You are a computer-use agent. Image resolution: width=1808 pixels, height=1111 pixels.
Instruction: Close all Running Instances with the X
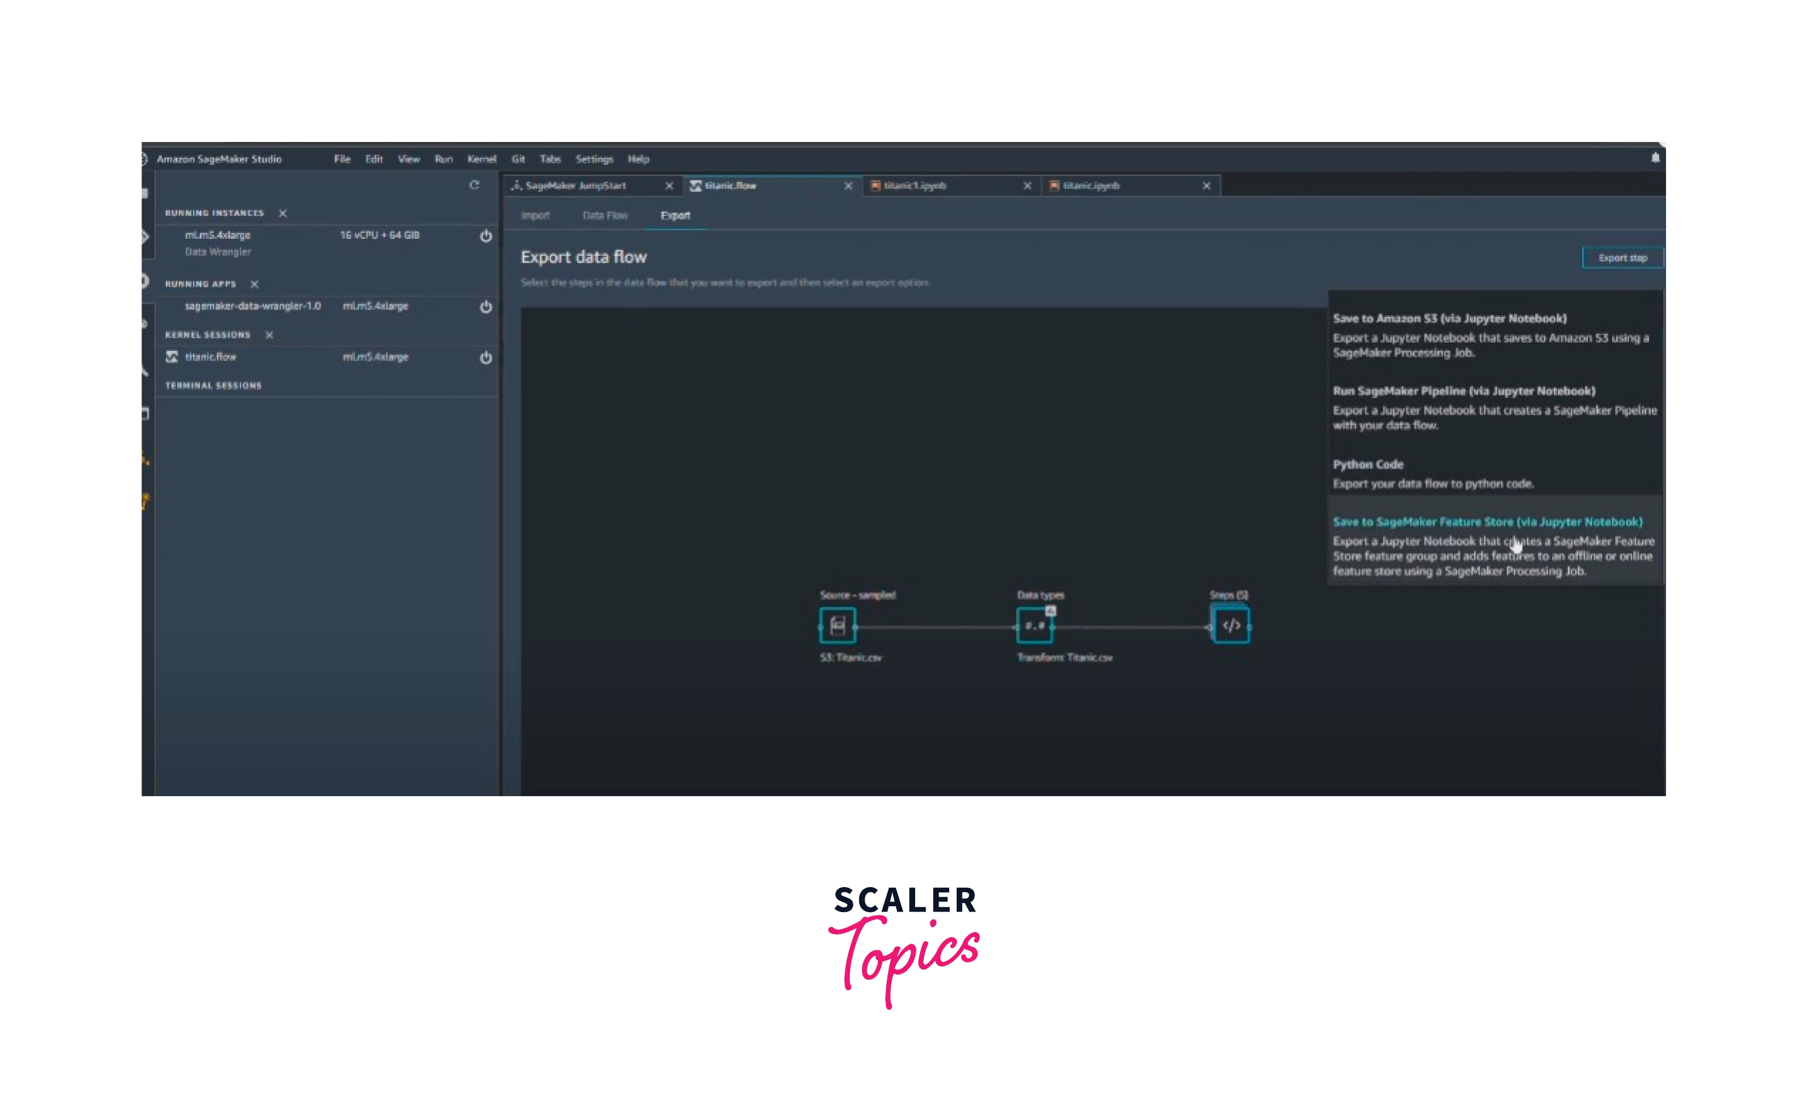[x=283, y=213]
